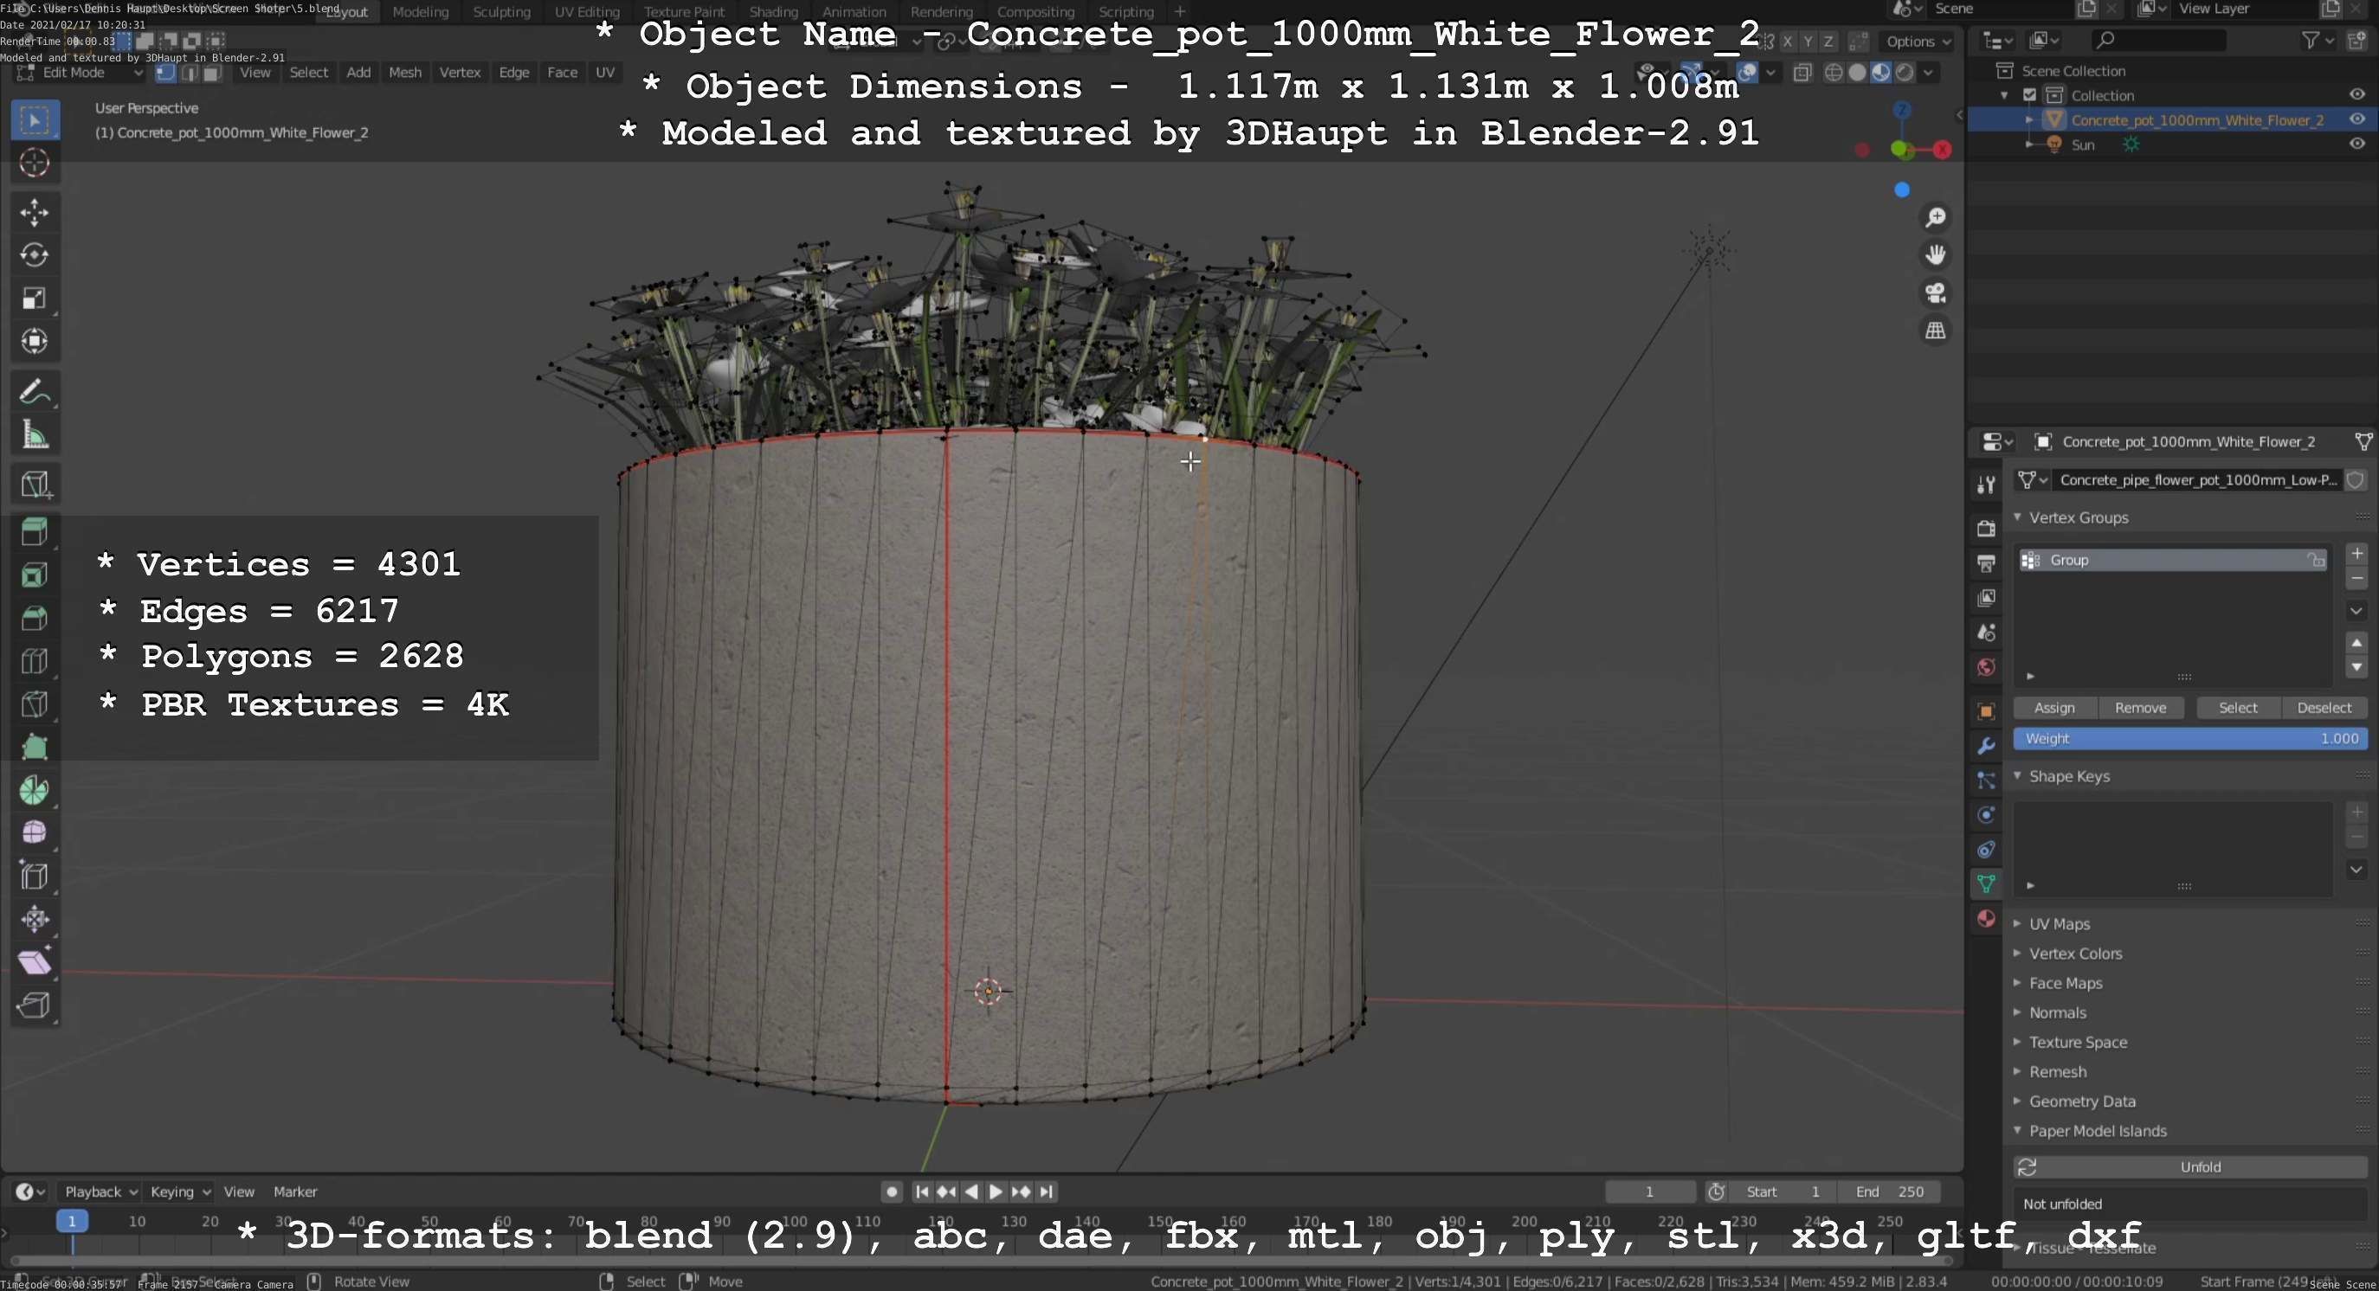This screenshot has height=1291, width=2379.
Task: Click the viewport zoom magnifier icon
Action: point(1935,218)
